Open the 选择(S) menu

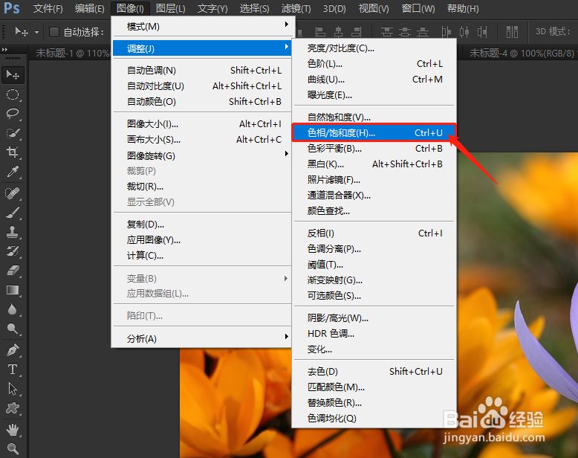click(x=254, y=8)
